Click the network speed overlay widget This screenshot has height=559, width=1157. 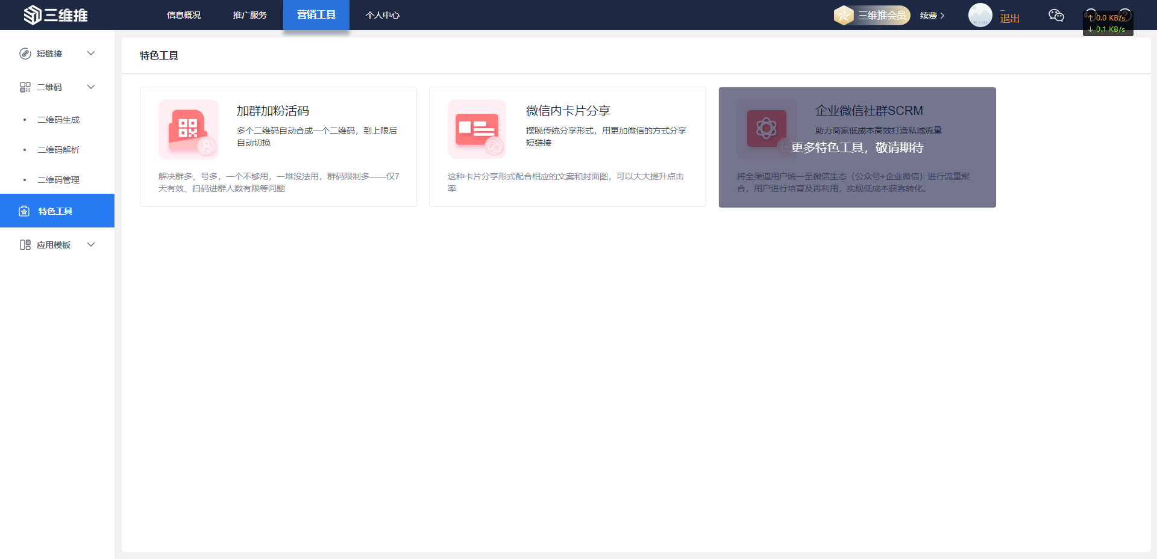pos(1108,23)
